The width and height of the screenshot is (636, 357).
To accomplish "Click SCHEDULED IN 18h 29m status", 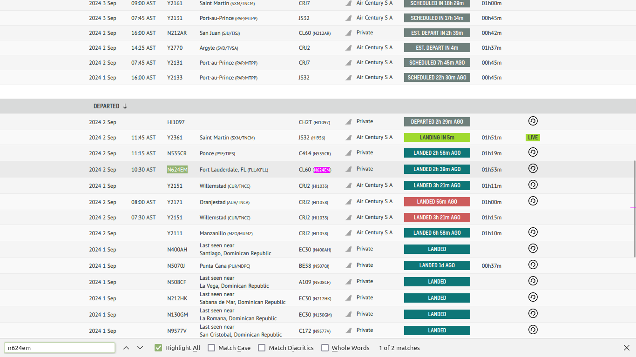I will 437,3.
